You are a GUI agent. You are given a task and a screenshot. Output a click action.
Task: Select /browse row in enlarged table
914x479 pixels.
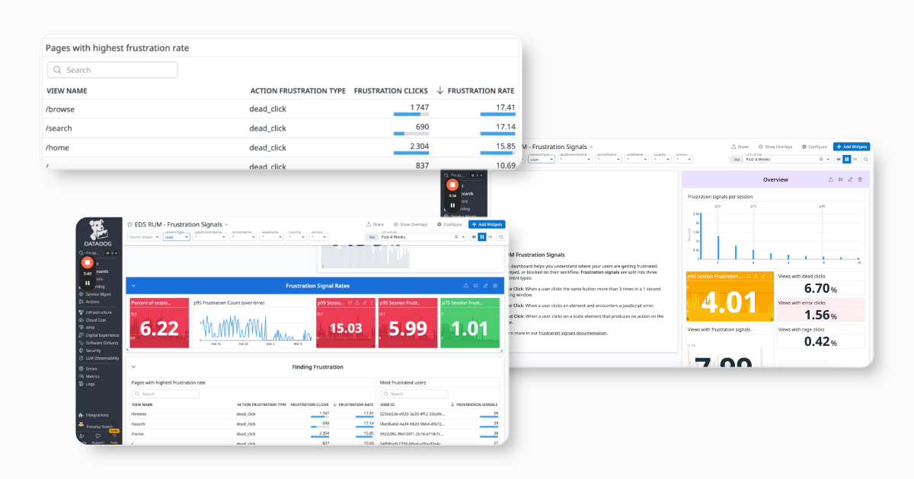coord(281,109)
